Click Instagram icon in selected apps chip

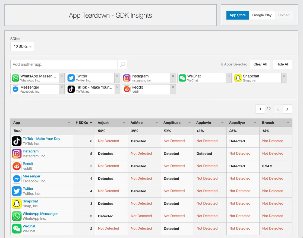(x=127, y=78)
